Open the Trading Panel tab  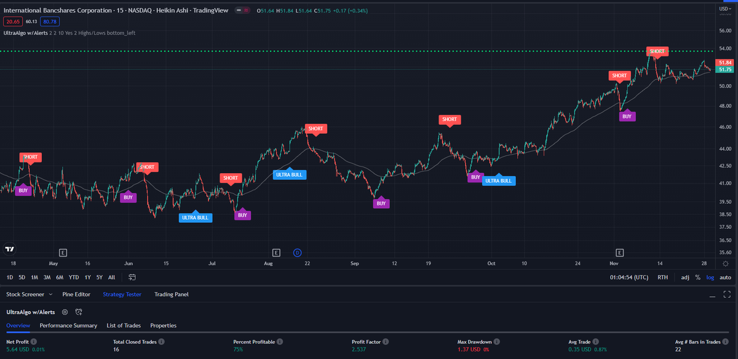coord(172,295)
